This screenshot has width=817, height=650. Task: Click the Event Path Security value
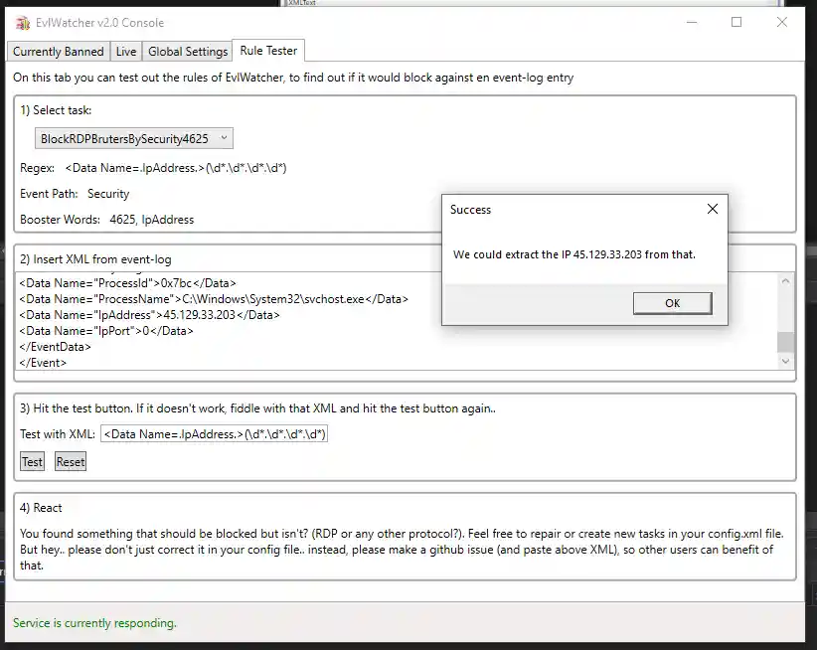(x=108, y=194)
